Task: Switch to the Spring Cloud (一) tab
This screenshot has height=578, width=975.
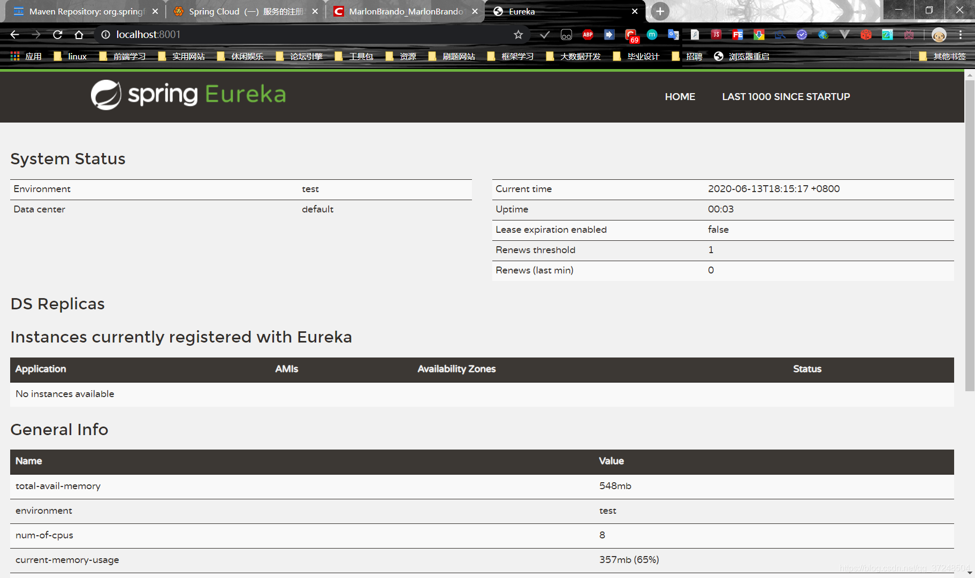Action: click(x=246, y=11)
